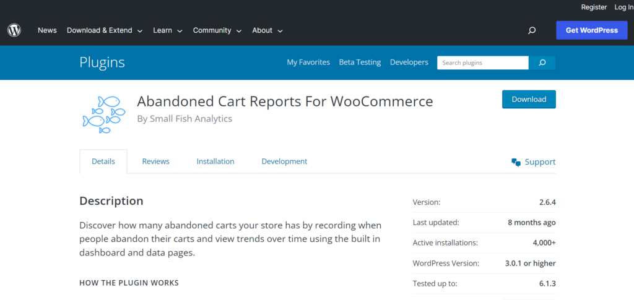Image resolution: width=634 pixels, height=300 pixels.
Task: Focus the Search plugins input field
Action: point(483,62)
